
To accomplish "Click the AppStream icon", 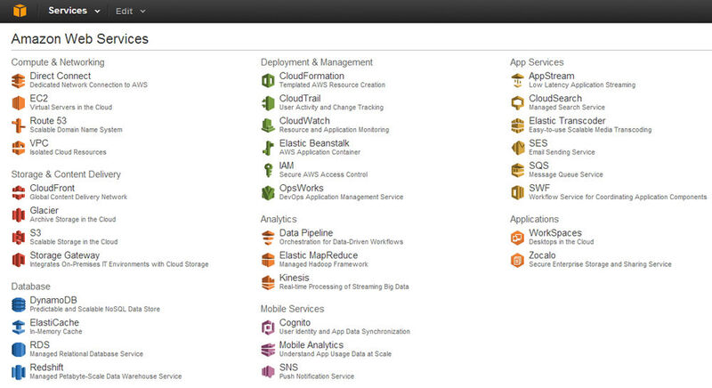I will pos(517,81).
